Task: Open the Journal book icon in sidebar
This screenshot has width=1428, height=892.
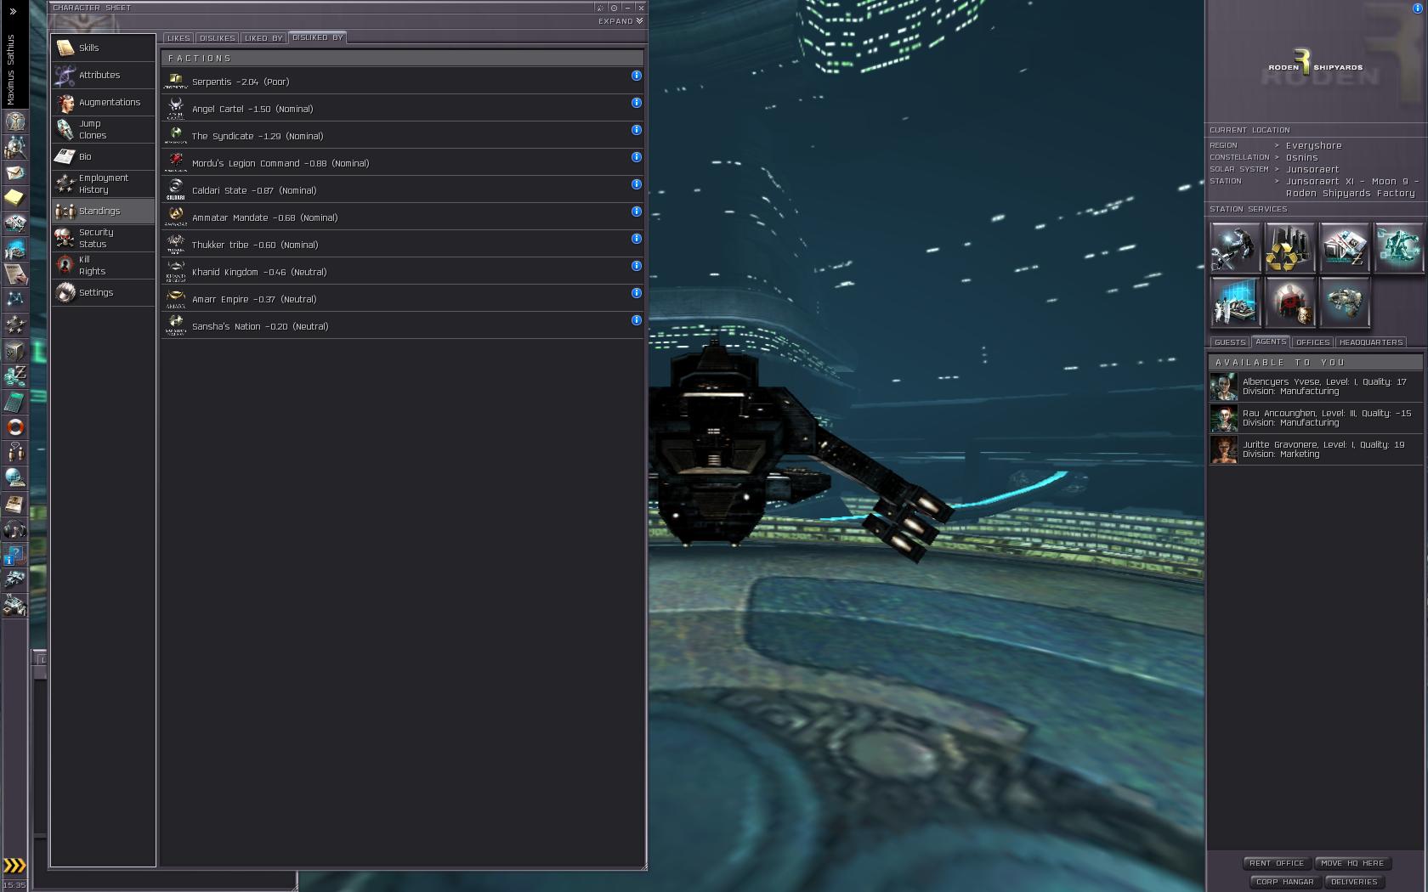Action: tap(14, 504)
